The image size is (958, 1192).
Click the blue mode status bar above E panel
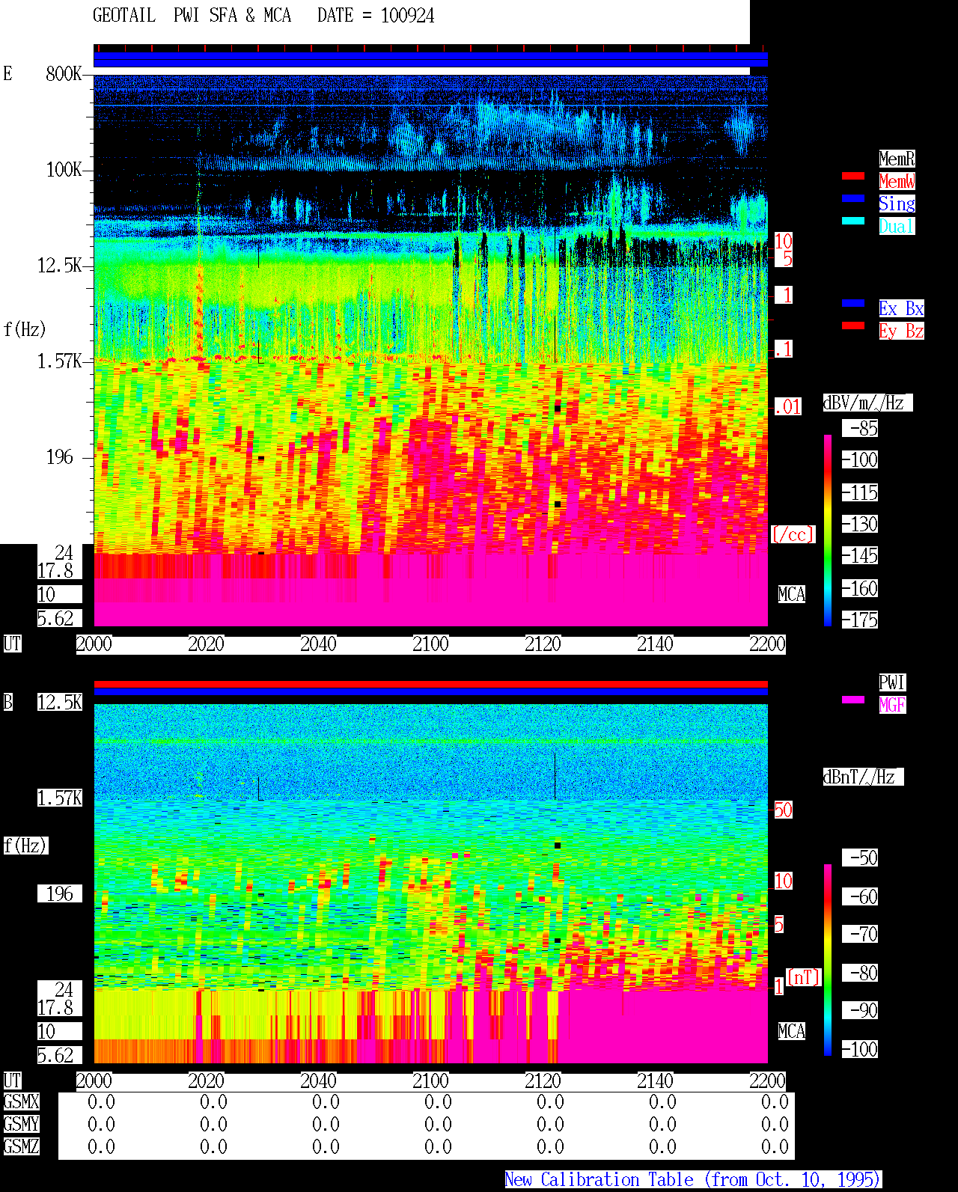pos(431,60)
